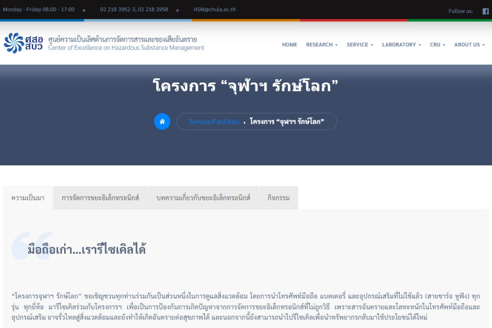Click the breadcrumb arrow separator

245,122
